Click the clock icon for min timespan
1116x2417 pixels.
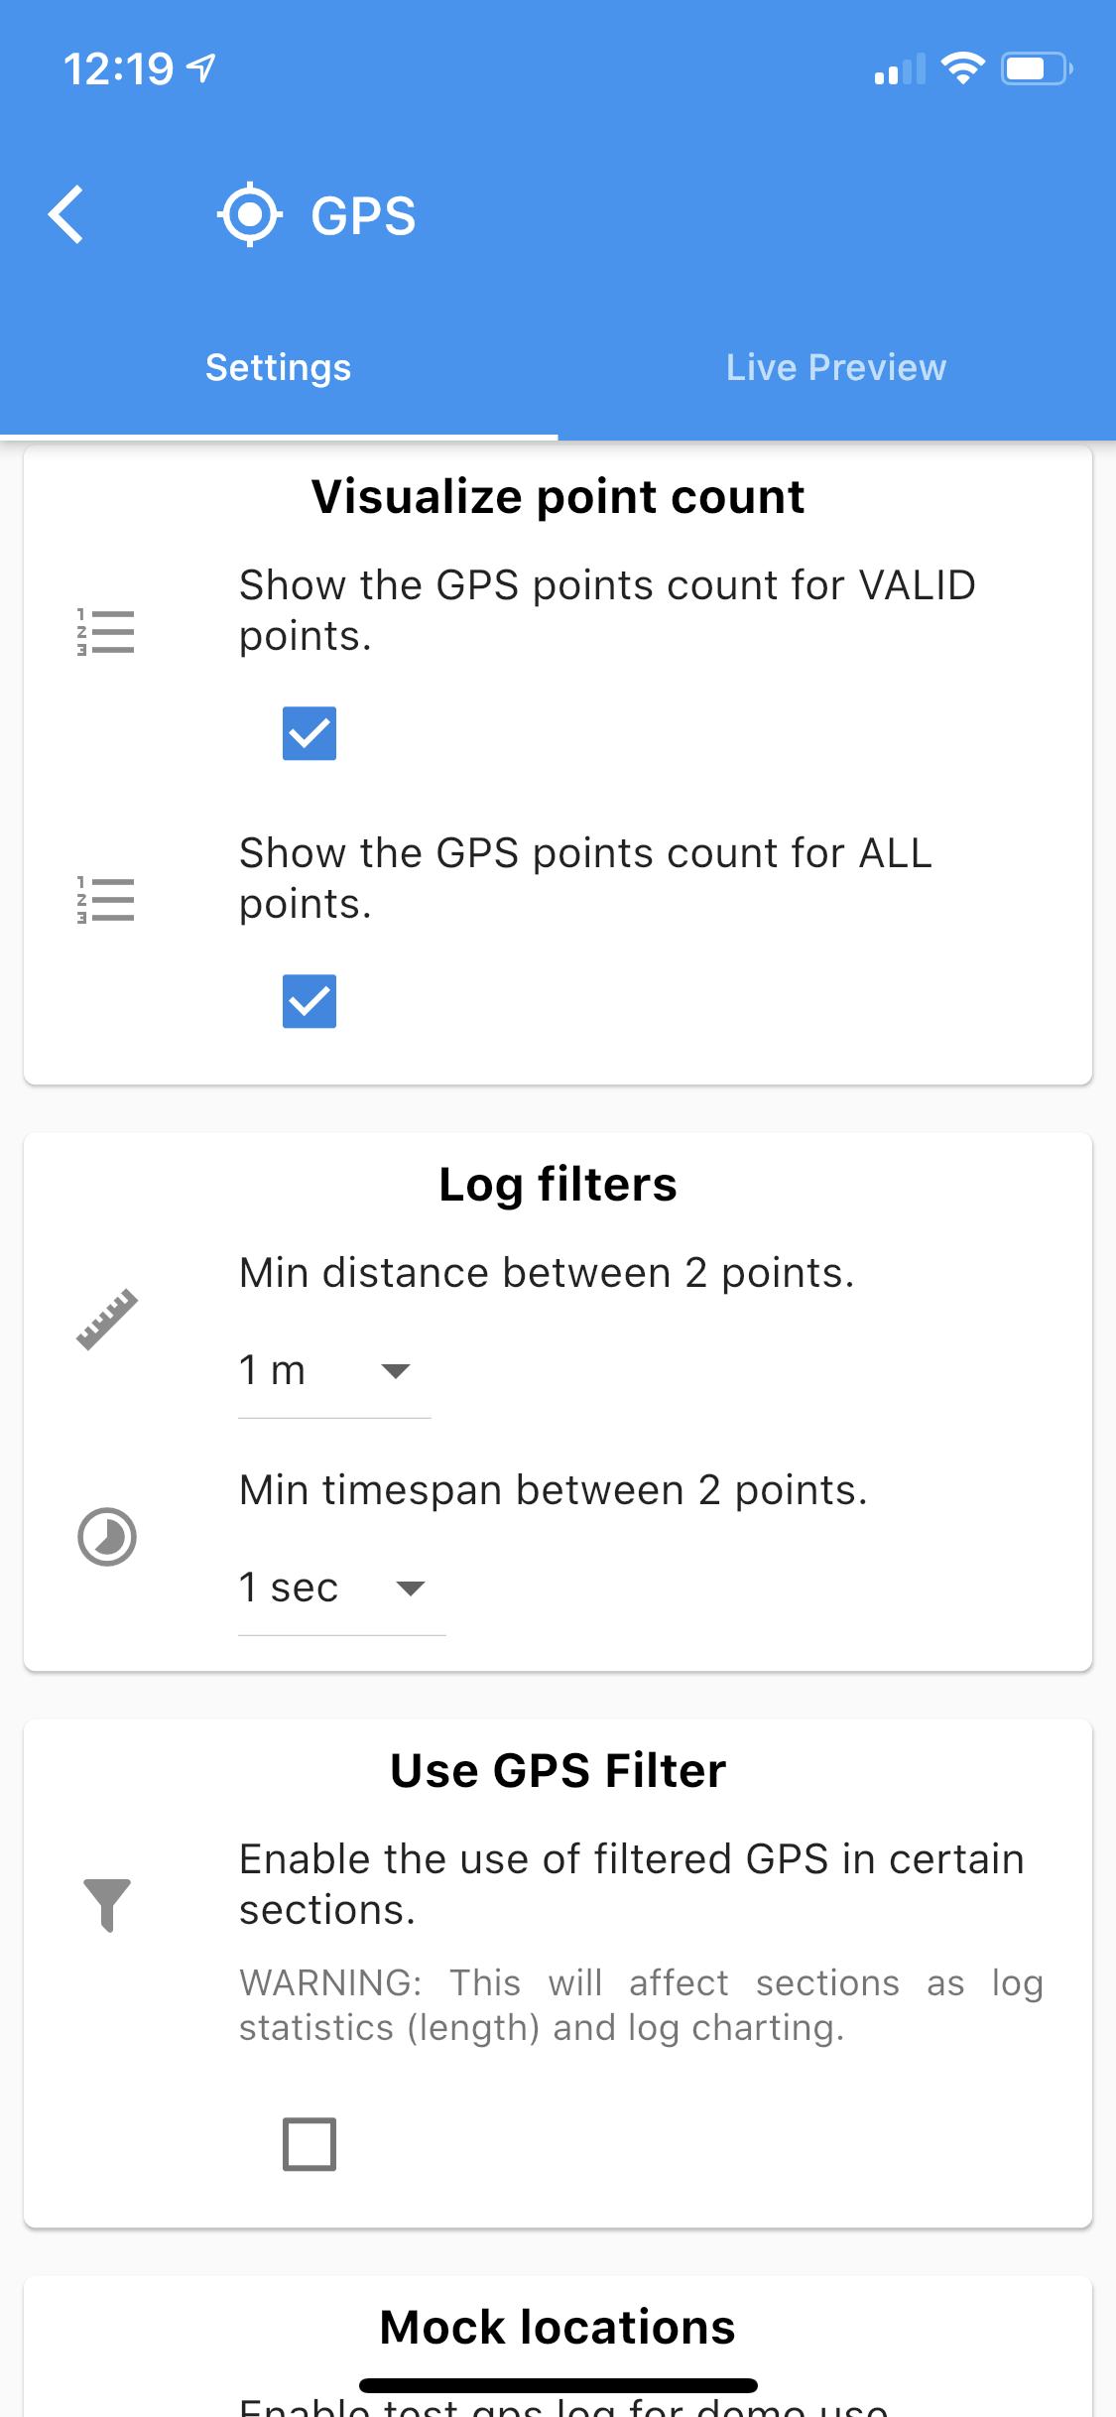tap(107, 1537)
